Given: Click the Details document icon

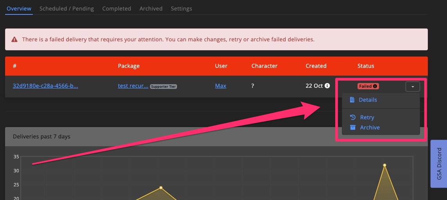Looking at the screenshot, I should [x=352, y=100].
